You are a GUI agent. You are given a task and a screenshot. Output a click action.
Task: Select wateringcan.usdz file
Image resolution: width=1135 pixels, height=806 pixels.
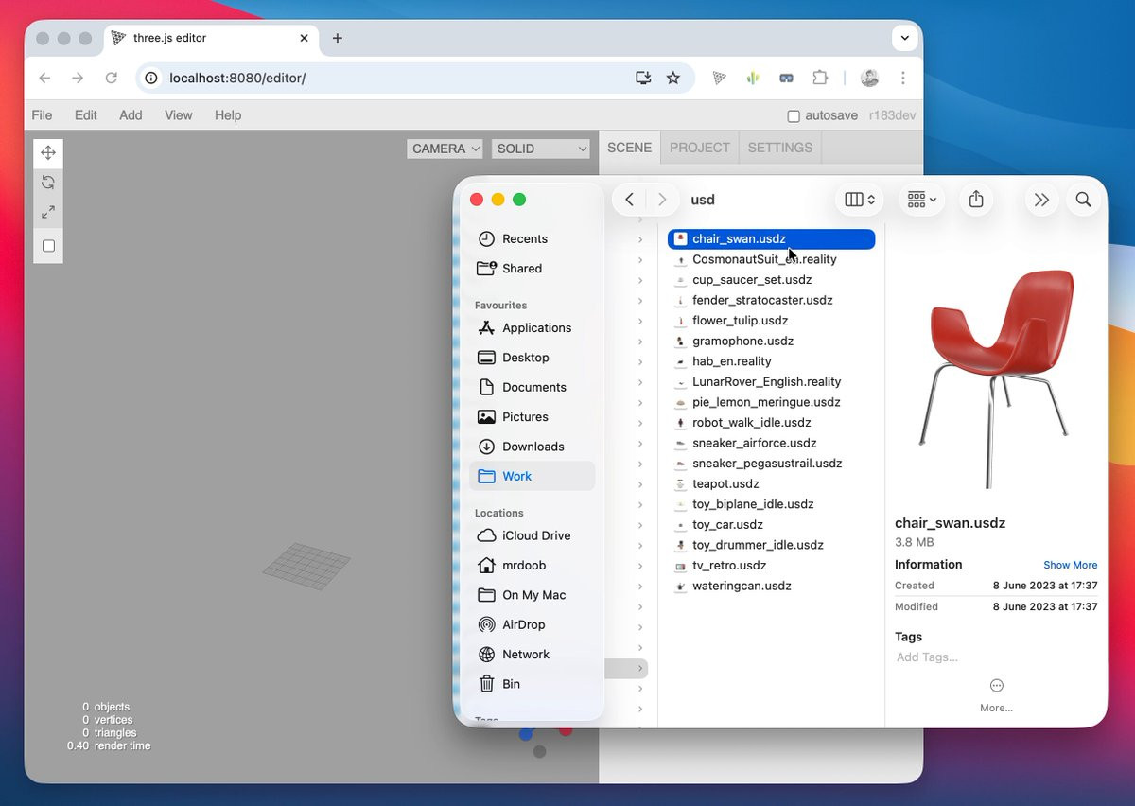(x=771, y=586)
